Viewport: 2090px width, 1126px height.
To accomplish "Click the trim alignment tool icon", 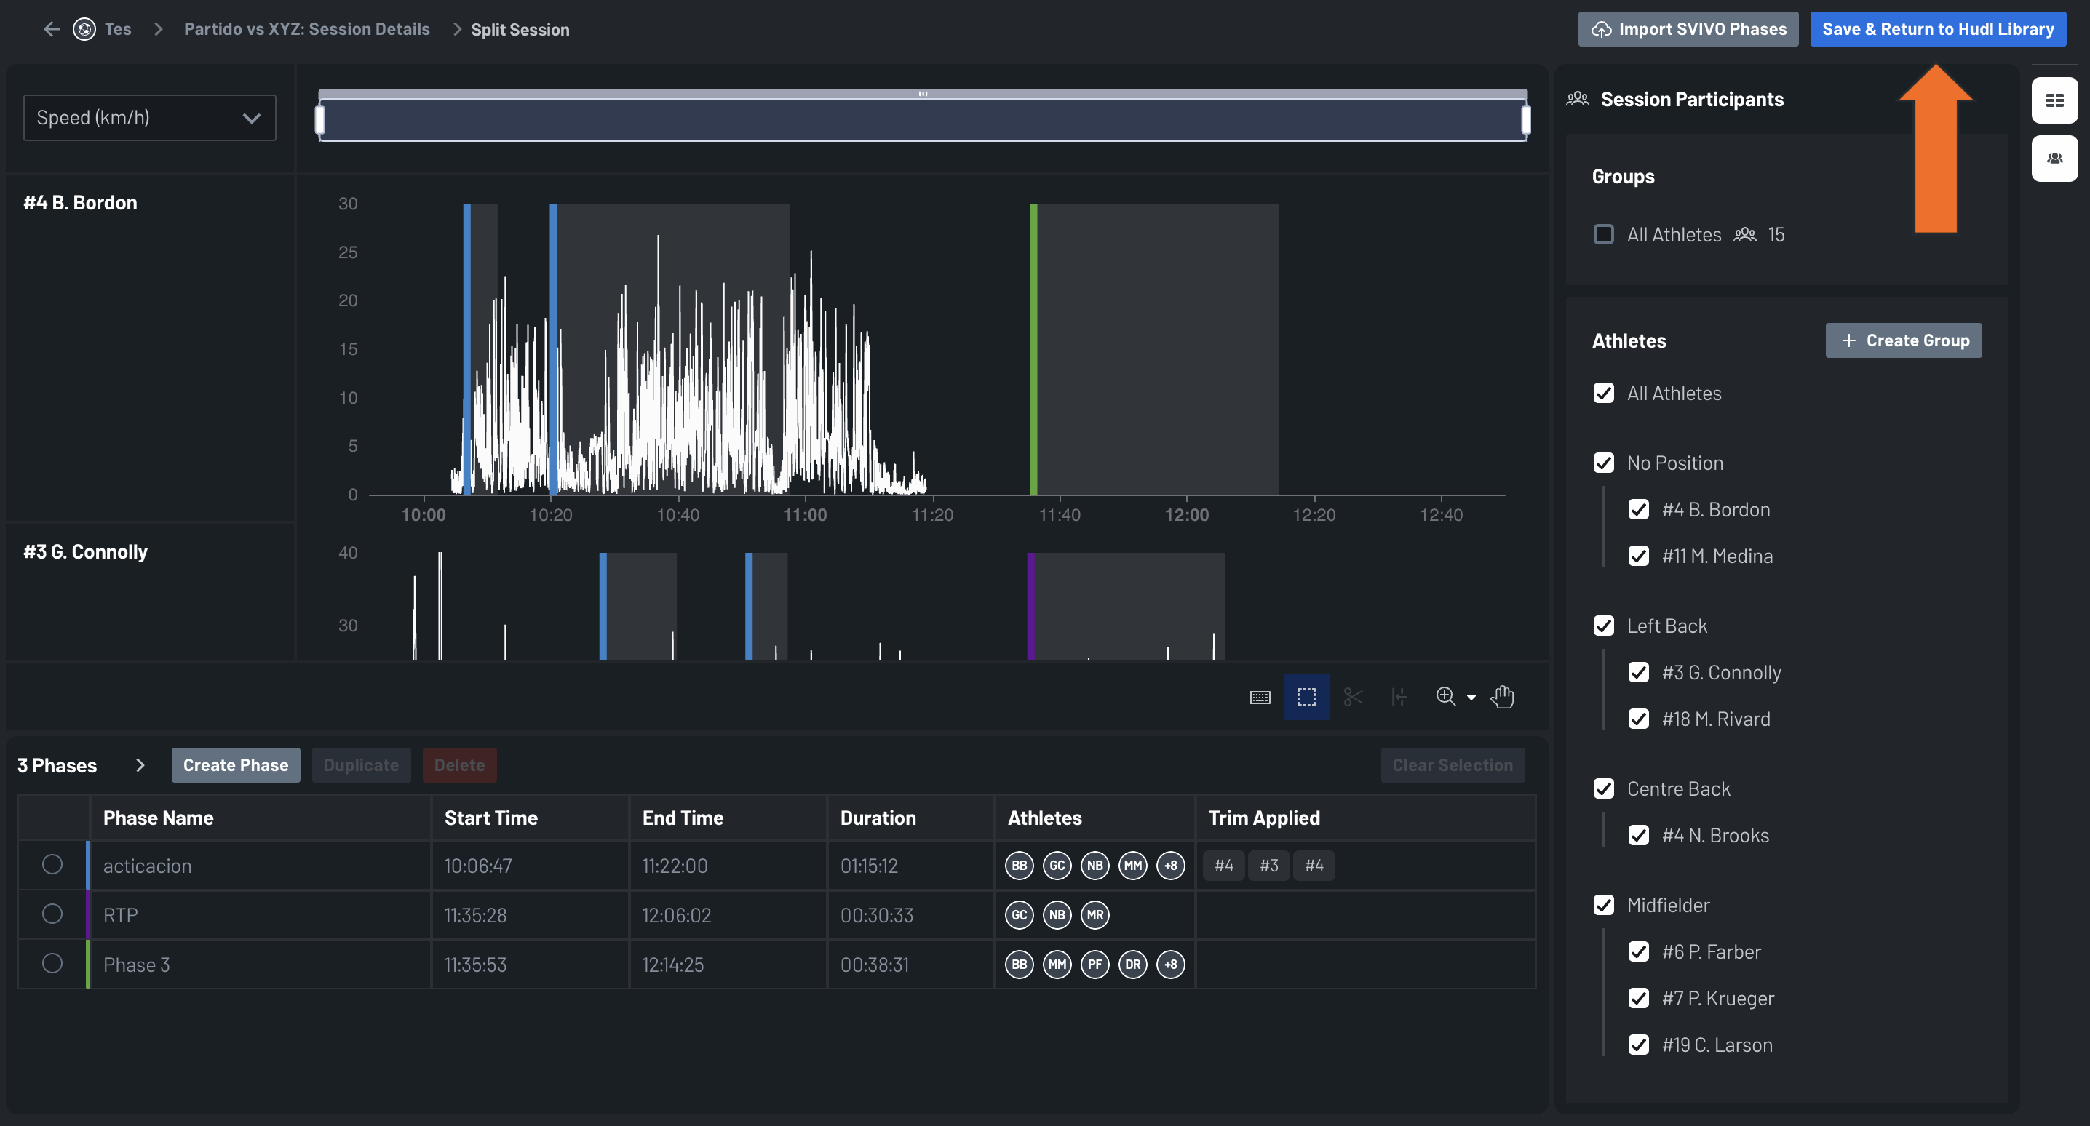I will tap(1399, 697).
